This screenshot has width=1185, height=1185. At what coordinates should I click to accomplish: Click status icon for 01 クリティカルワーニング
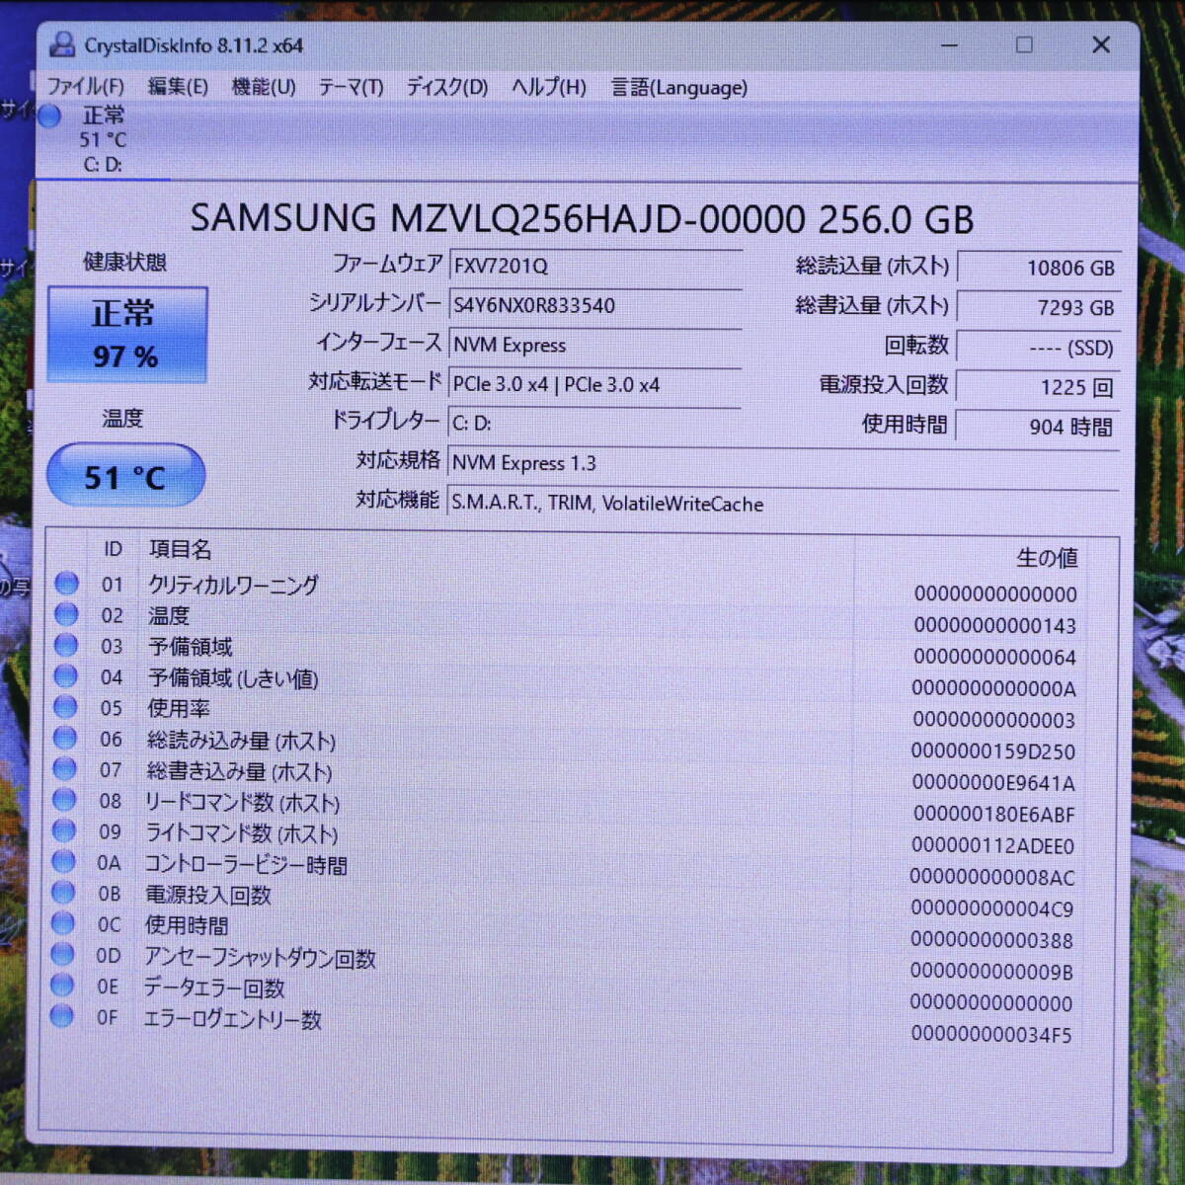coord(66,584)
